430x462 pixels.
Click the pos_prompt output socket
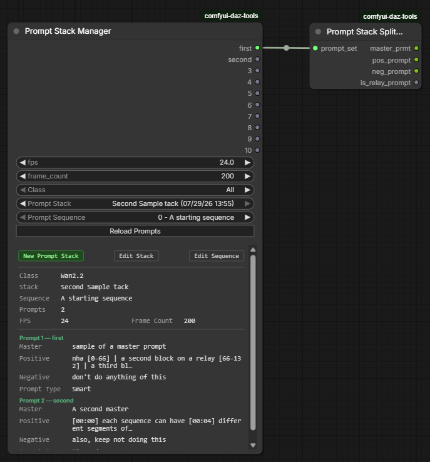[416, 60]
